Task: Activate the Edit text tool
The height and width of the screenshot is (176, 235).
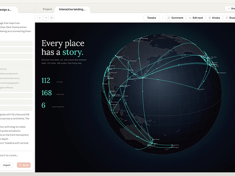Action: 196,18
